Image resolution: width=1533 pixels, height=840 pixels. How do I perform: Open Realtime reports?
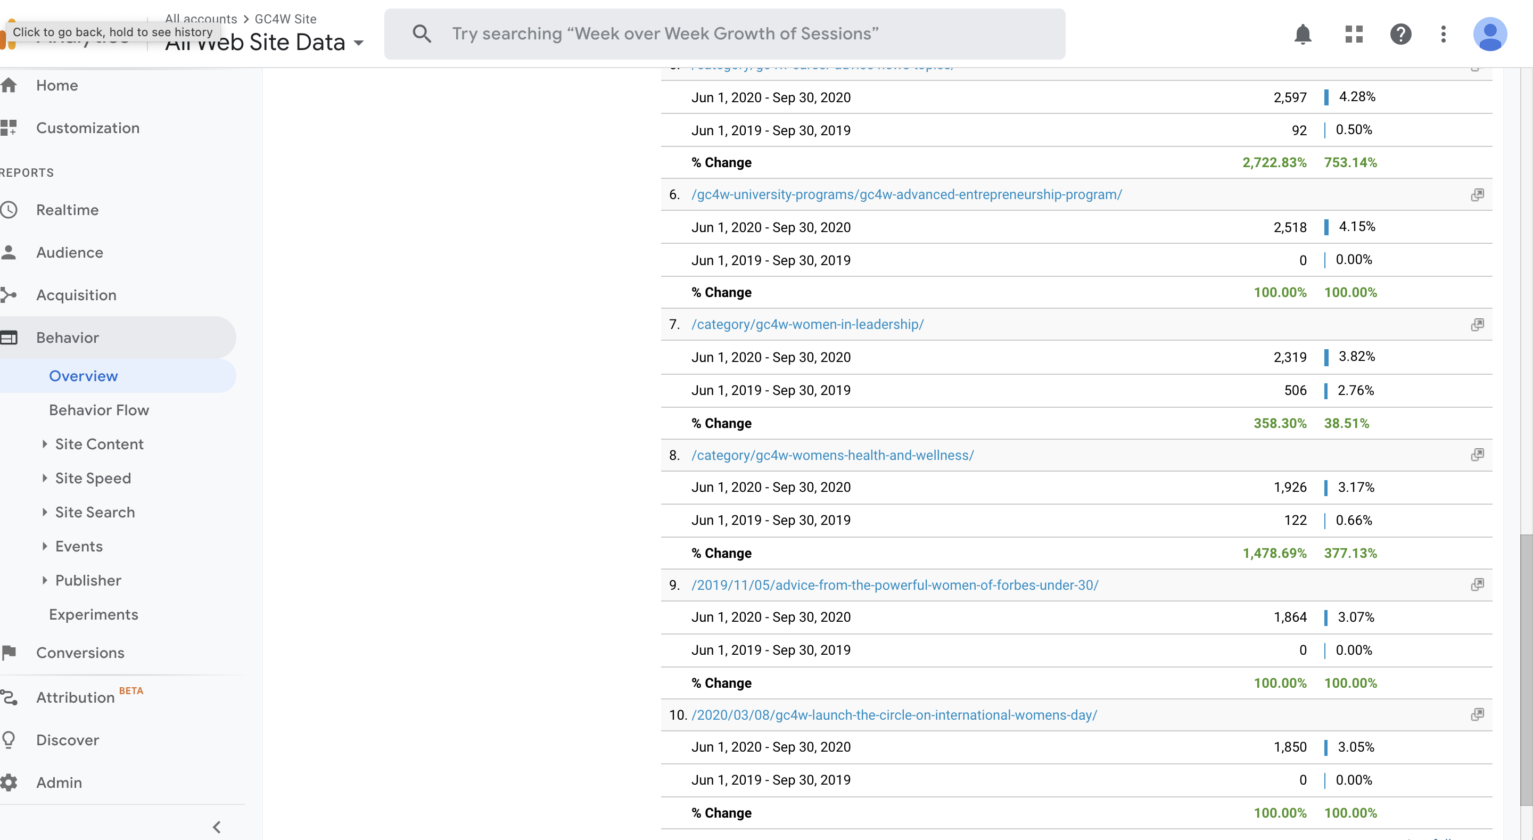coord(67,210)
